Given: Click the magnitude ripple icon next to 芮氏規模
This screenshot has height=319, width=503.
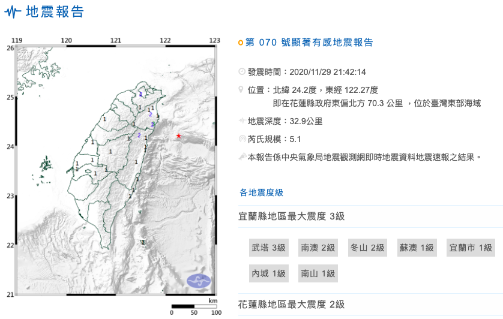Looking at the screenshot, I should coord(242,139).
